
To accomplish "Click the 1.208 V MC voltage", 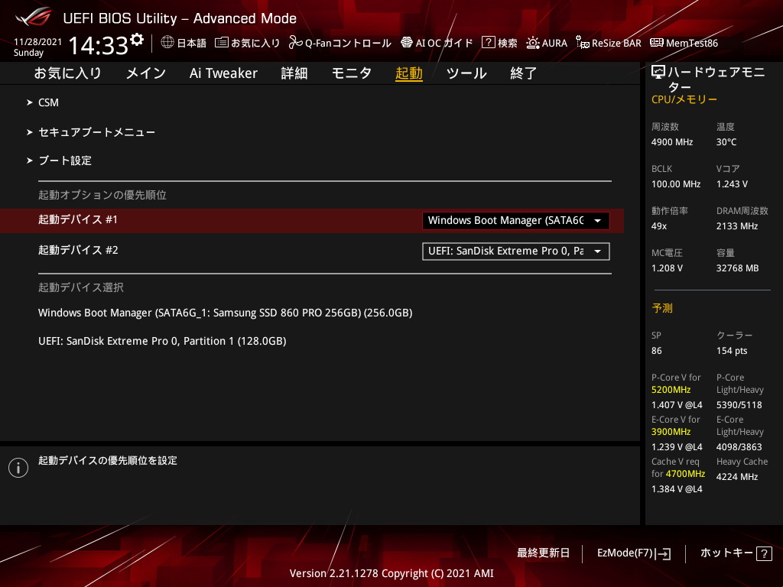I will [667, 268].
